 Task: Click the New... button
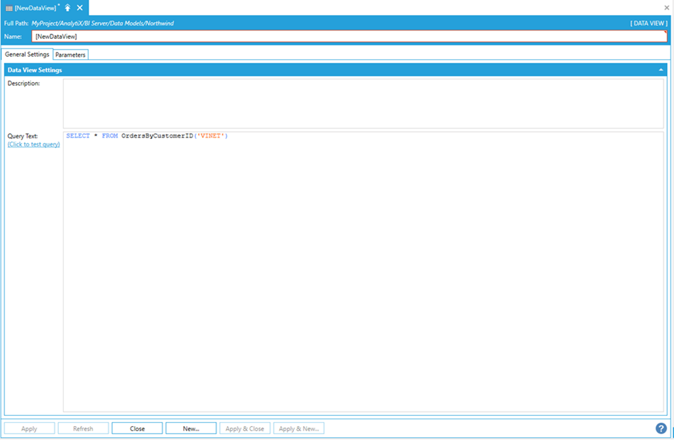tap(191, 428)
